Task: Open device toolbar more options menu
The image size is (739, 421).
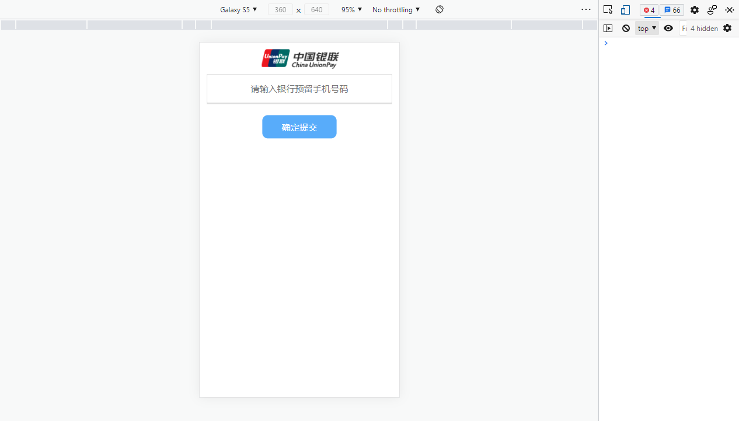Action: [586, 10]
